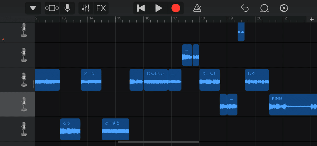Select the unlabeled region at the track's start
This screenshot has height=146, width=317.
(47, 80)
